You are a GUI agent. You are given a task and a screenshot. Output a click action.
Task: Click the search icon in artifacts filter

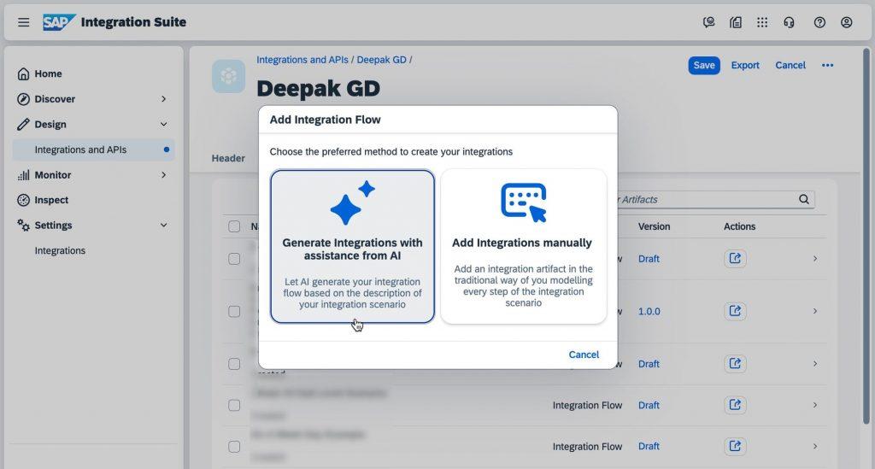[803, 199]
